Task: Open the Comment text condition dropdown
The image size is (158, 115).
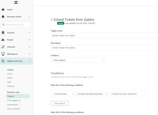Action: [x=64, y=94]
